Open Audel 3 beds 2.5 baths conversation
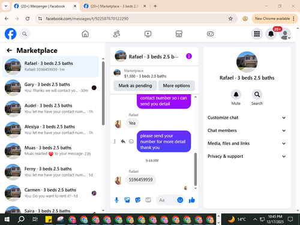300x225 pixels. click(50, 109)
